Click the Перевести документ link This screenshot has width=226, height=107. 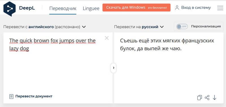[x=34, y=96]
